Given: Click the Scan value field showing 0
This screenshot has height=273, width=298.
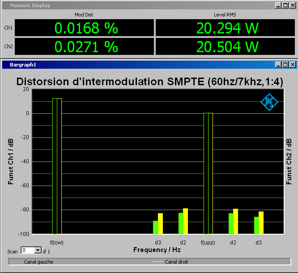Looking at the screenshot, I should click(x=28, y=250).
